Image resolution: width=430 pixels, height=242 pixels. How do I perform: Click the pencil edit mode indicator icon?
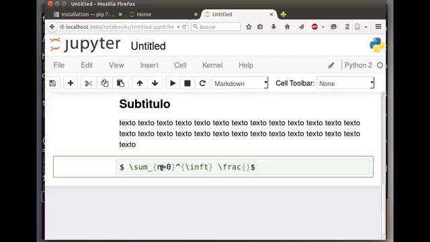(331, 65)
